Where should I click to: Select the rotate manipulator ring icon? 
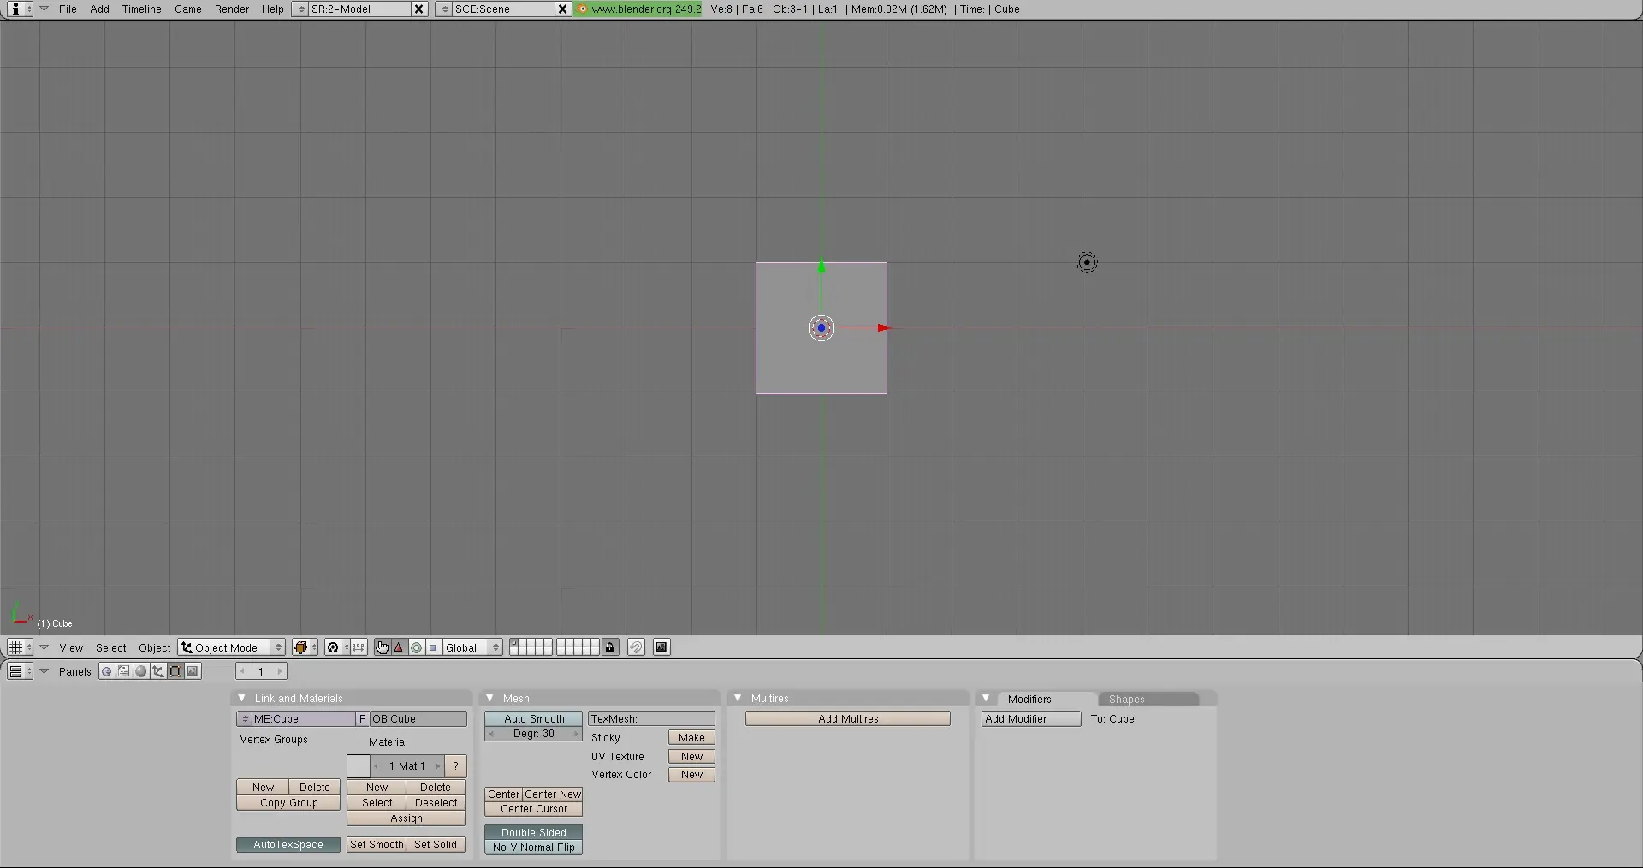(x=417, y=647)
